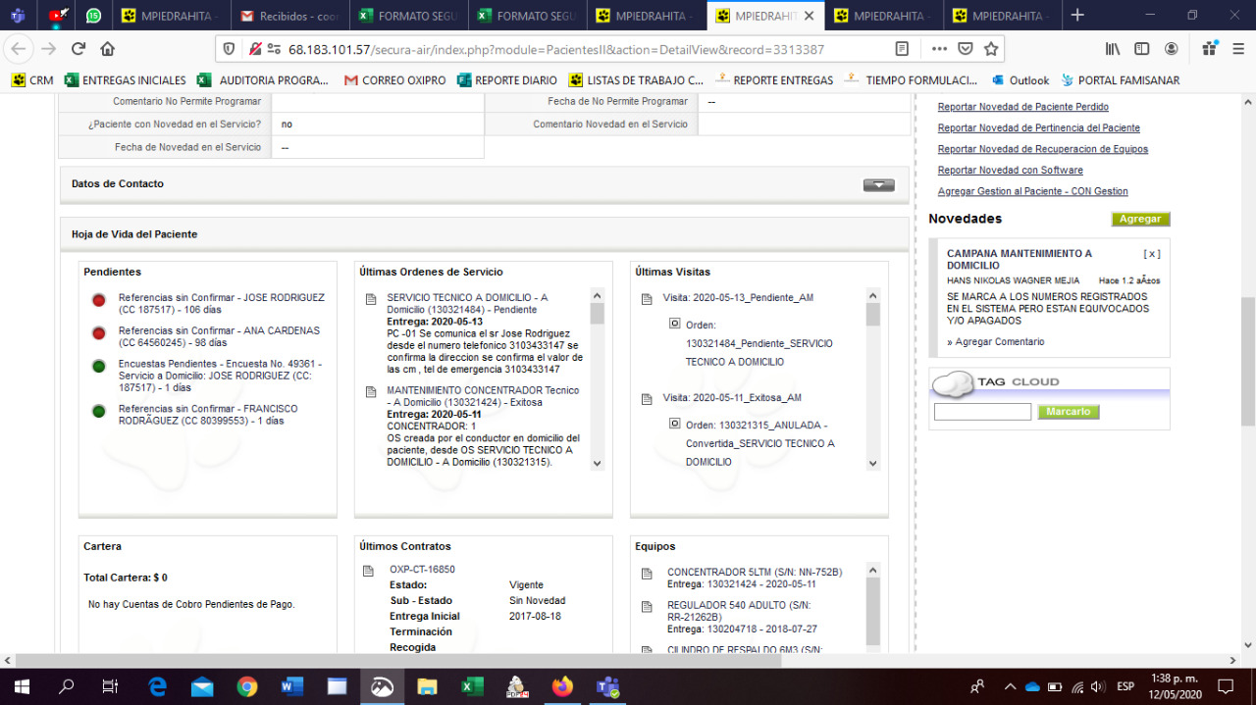Click the CONCENTRADOR 5LTM equipment icon
1256x705 pixels.
[x=647, y=574]
